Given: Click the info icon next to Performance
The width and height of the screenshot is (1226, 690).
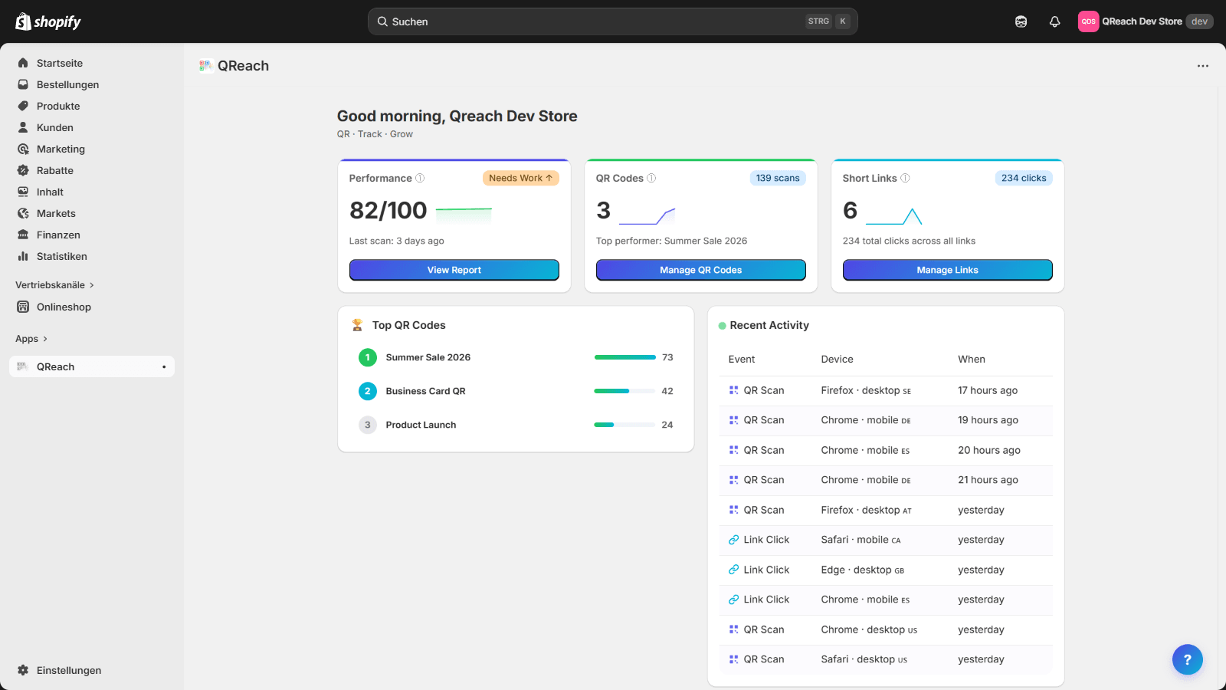Looking at the screenshot, I should pyautogui.click(x=419, y=177).
